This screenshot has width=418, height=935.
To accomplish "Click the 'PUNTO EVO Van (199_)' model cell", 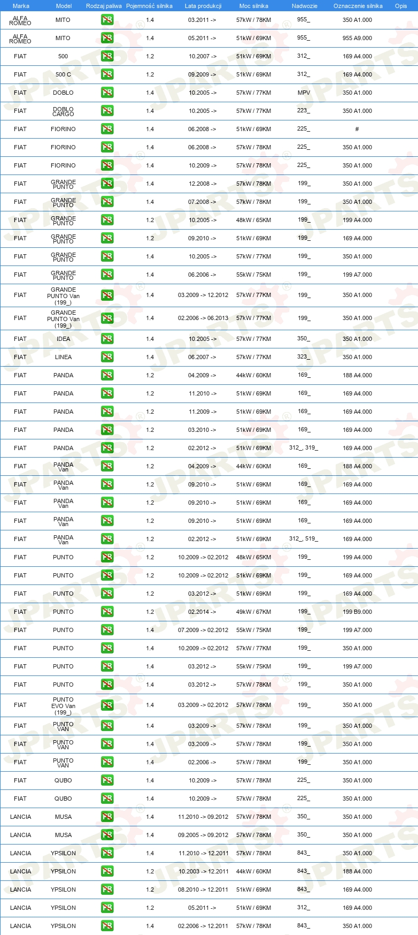I will 63,706.
